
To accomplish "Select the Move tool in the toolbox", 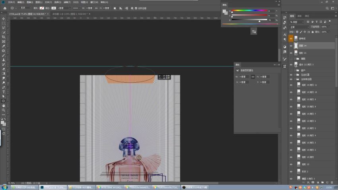I will (4, 19).
